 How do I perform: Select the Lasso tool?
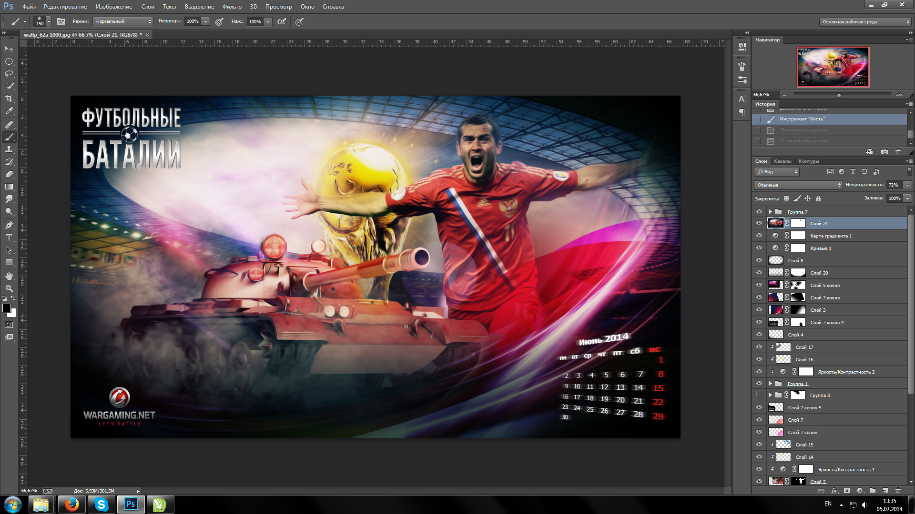[x=9, y=74]
